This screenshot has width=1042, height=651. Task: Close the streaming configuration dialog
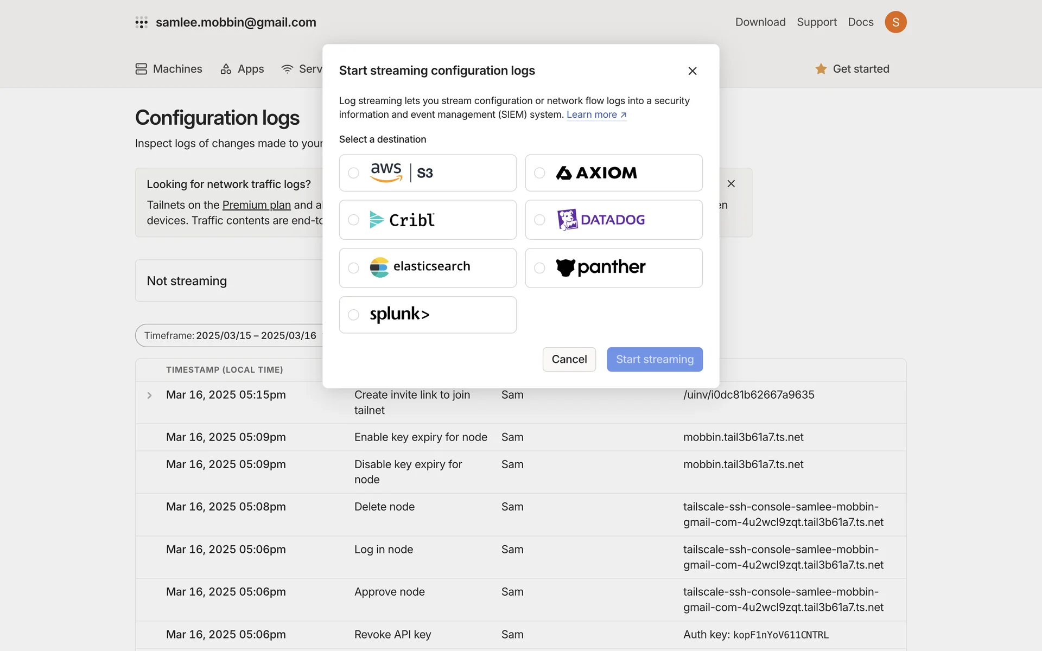(x=692, y=71)
